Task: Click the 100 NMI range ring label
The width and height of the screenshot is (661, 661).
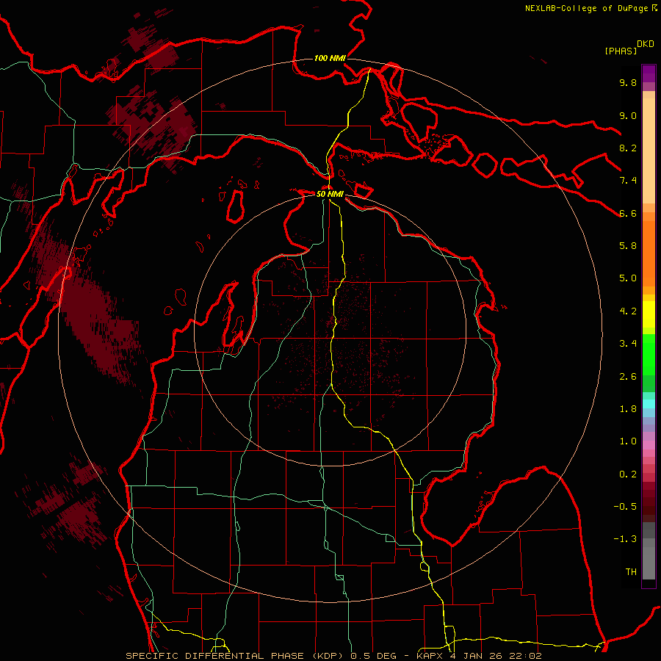Action: [x=330, y=58]
